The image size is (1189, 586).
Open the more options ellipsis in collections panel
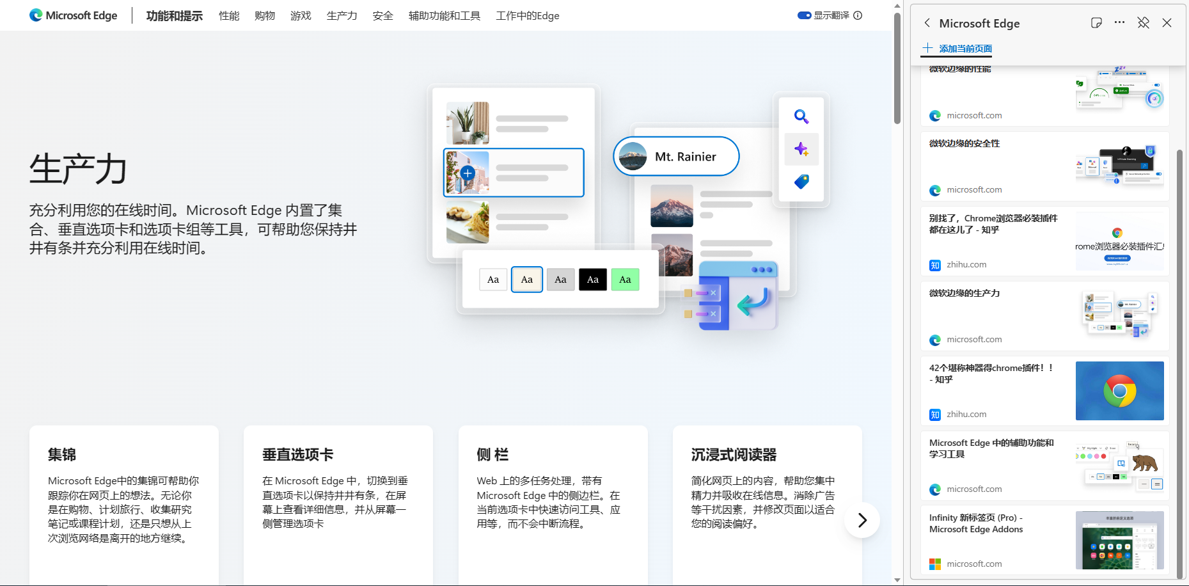click(x=1119, y=22)
